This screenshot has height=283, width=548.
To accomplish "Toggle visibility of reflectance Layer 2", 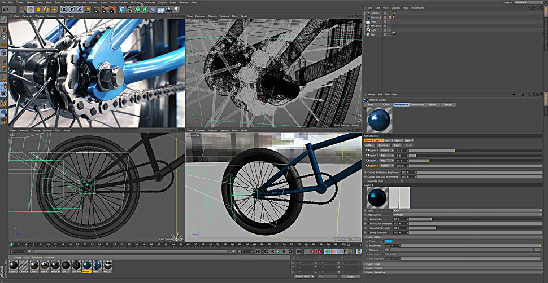I will [368, 156].
